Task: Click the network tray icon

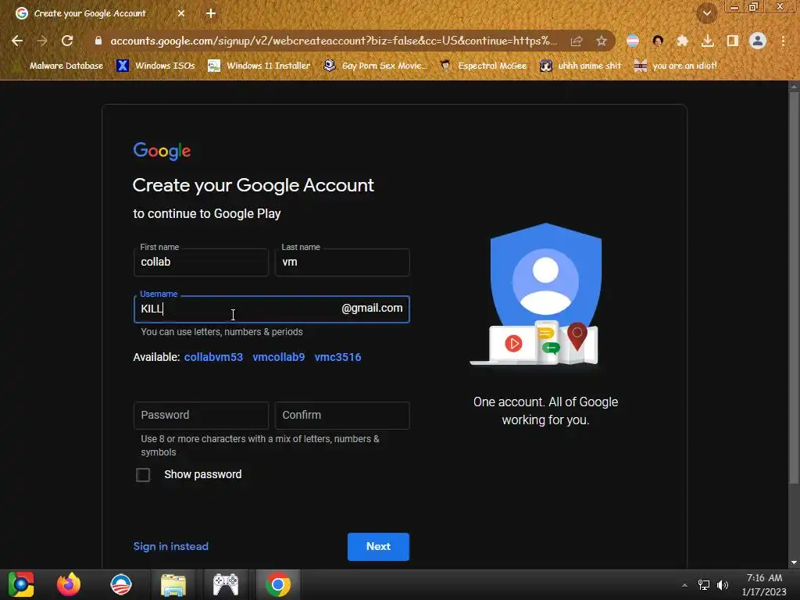Action: pos(704,585)
